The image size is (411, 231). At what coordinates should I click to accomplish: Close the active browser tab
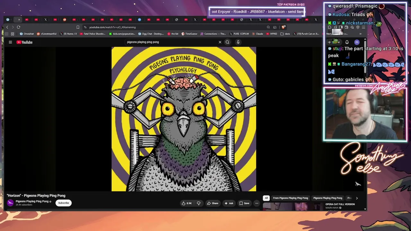tap(19, 20)
